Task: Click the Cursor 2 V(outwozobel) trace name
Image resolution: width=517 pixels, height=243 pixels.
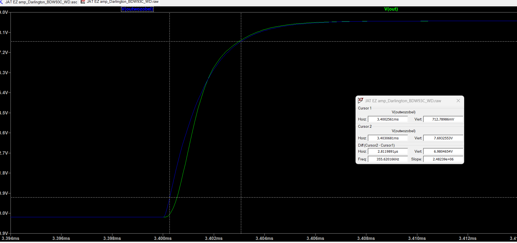Action: 403,131
